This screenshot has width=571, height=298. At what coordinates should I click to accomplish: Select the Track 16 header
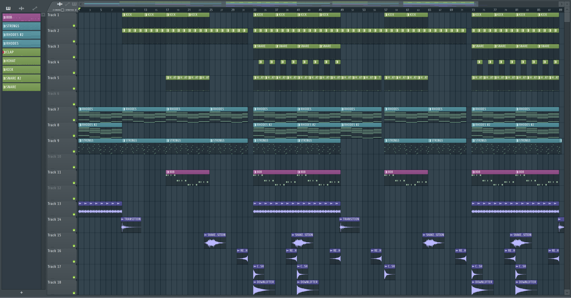(62, 256)
